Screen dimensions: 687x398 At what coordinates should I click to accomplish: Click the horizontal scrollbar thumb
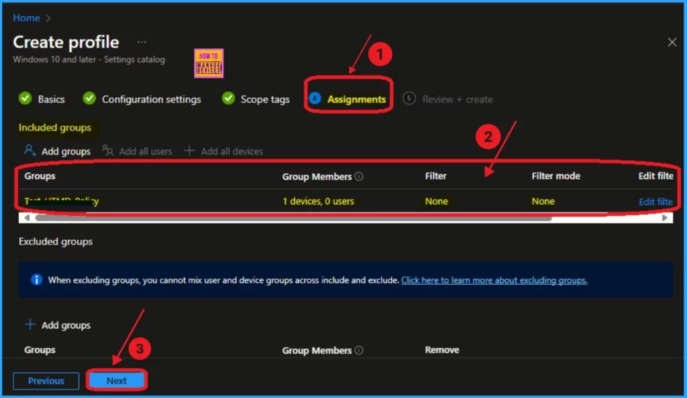(293, 218)
